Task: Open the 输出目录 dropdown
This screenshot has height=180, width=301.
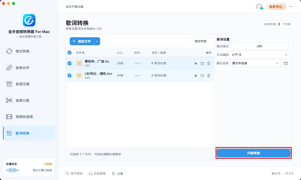Action: point(255,63)
